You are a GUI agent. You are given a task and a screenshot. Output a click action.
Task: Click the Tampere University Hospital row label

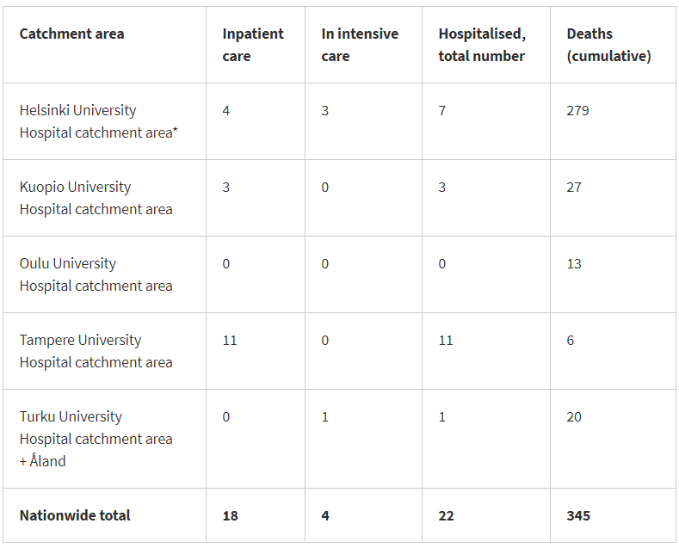point(96,351)
